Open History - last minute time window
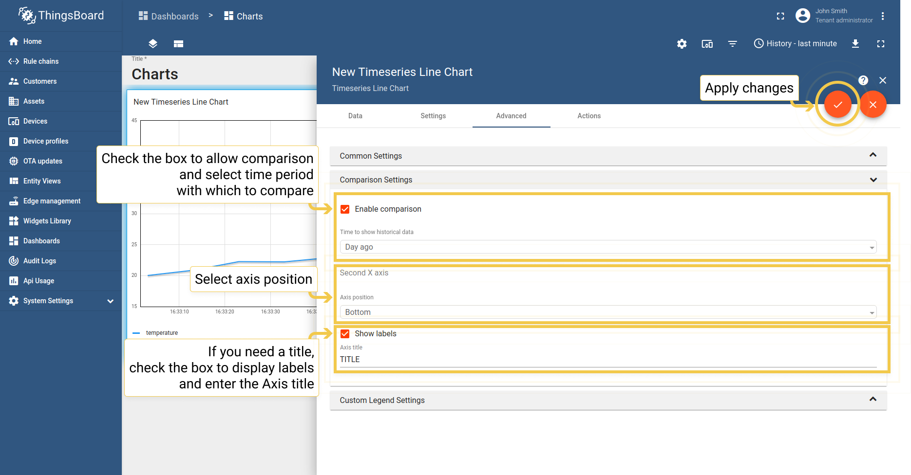 point(795,44)
